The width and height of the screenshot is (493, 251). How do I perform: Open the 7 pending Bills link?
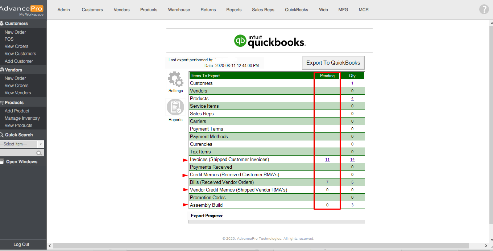click(327, 182)
